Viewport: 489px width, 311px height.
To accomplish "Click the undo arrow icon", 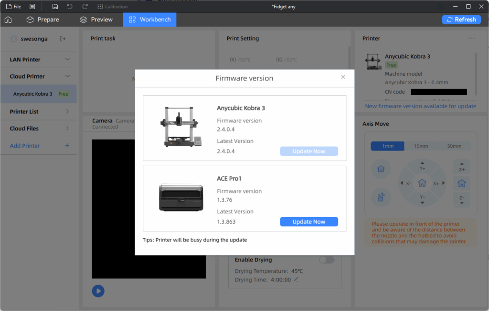I will (x=70, y=7).
